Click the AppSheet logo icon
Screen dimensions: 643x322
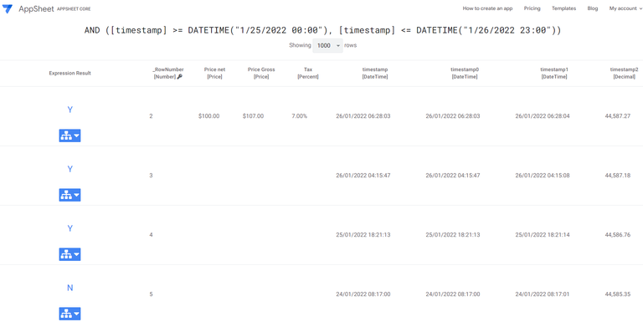[8, 8]
